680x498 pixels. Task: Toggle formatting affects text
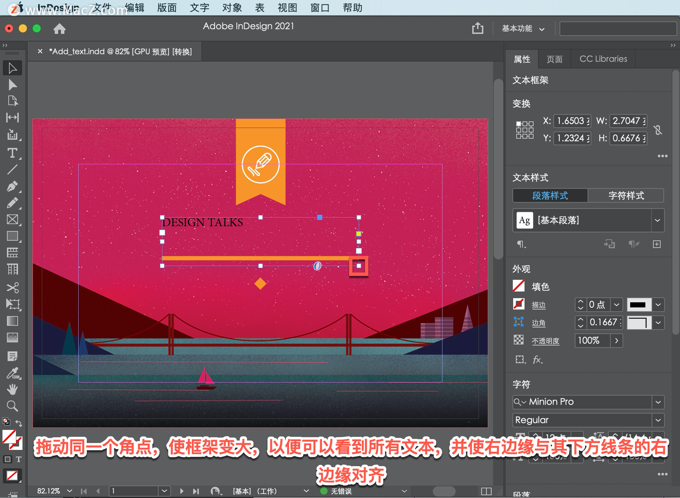coord(19,459)
